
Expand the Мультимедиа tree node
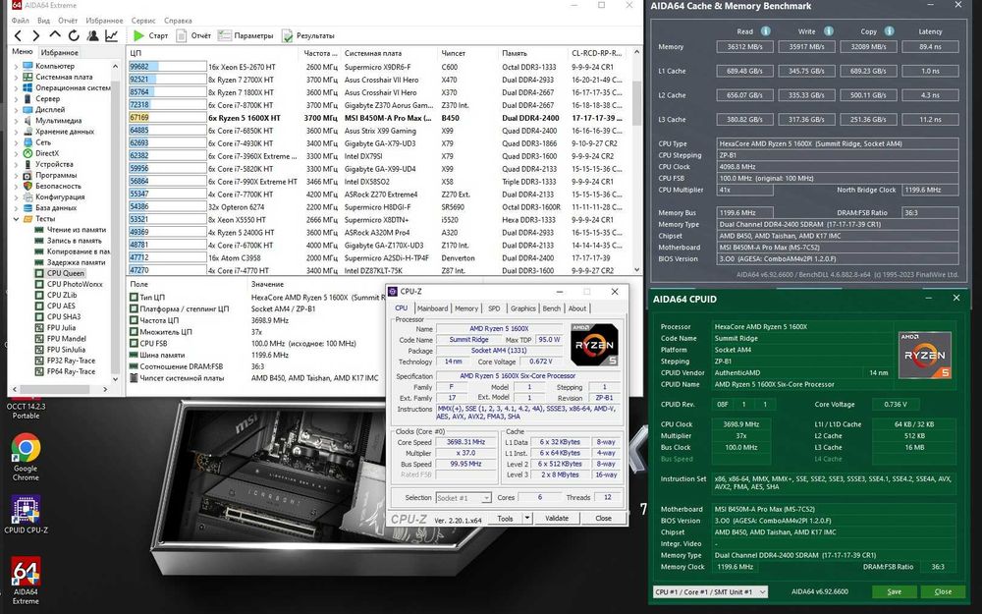pyautogui.click(x=16, y=120)
